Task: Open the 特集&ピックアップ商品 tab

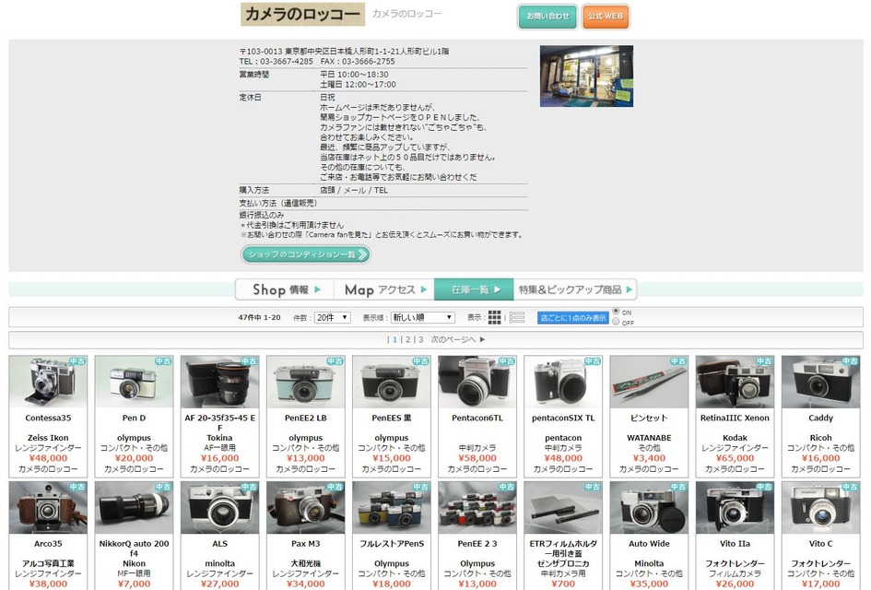Action: pyautogui.click(x=575, y=289)
